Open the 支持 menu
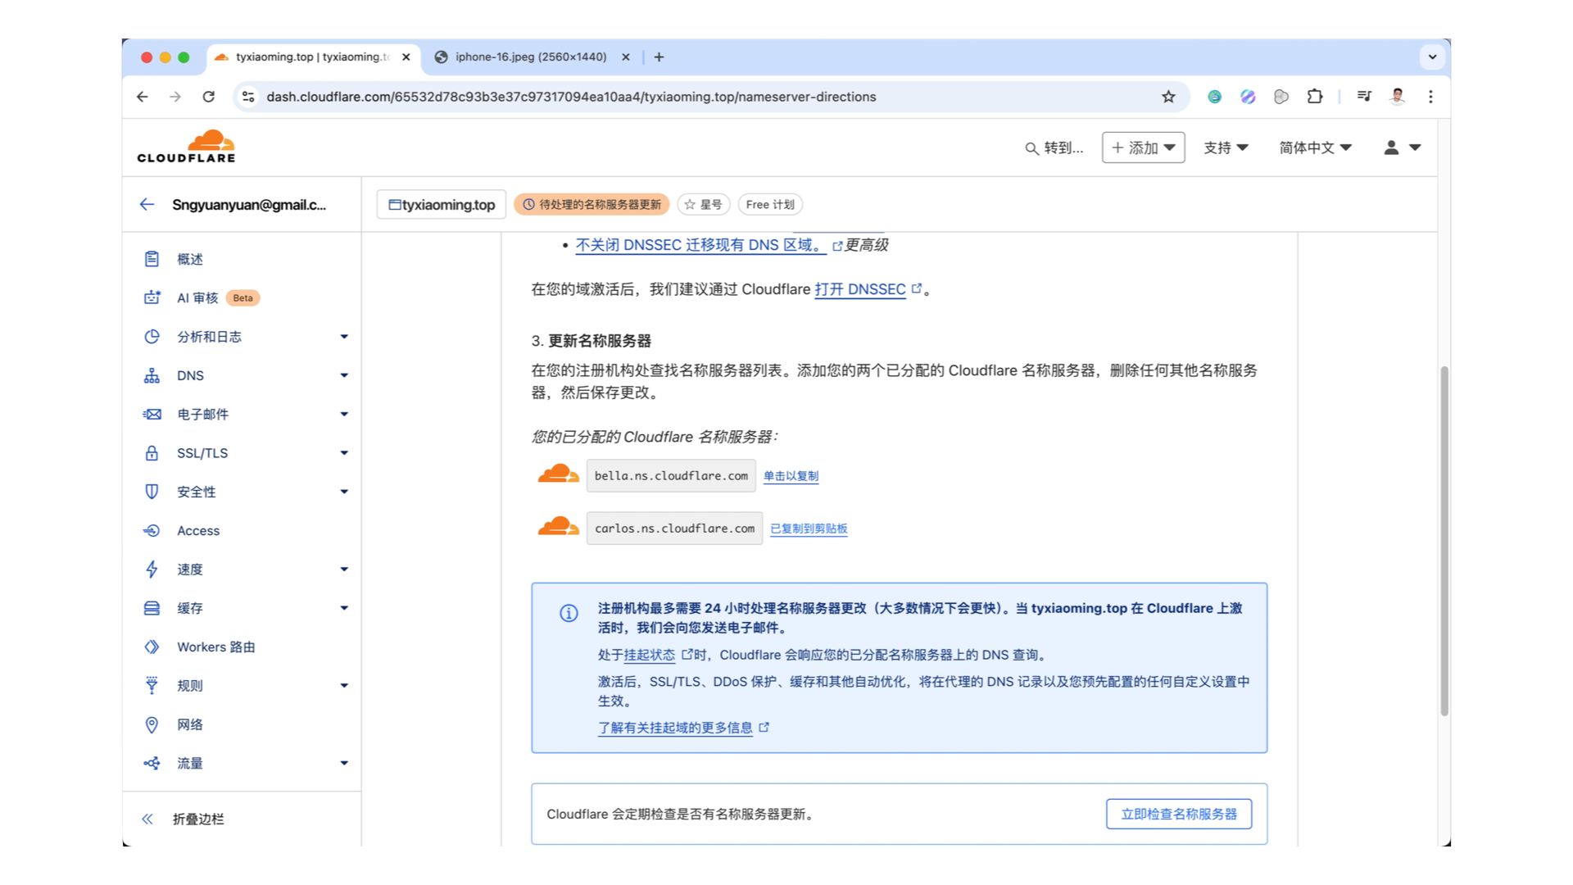Viewport: 1573px width, 885px height. 1226,147
